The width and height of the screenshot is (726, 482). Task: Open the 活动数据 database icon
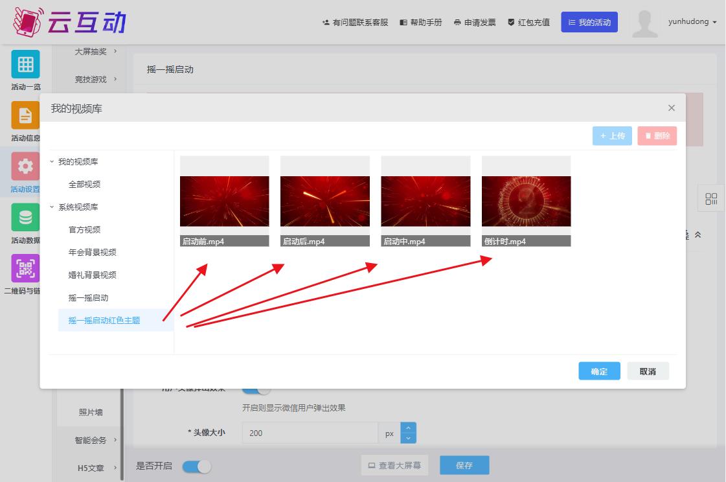tap(25, 218)
